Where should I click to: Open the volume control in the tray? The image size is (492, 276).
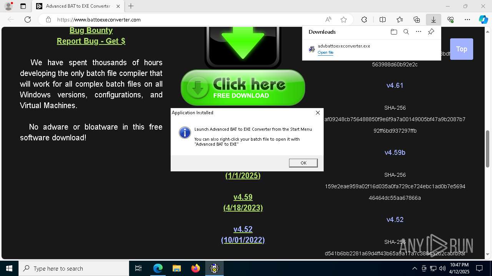click(442, 268)
